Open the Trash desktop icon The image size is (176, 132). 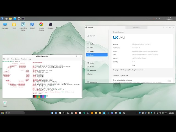tap(5, 104)
